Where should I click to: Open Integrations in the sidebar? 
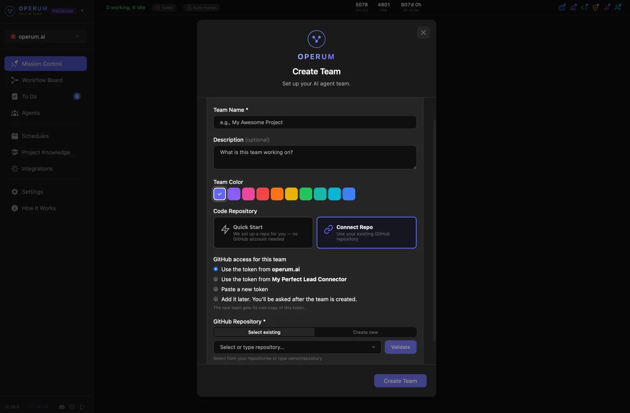click(46, 169)
